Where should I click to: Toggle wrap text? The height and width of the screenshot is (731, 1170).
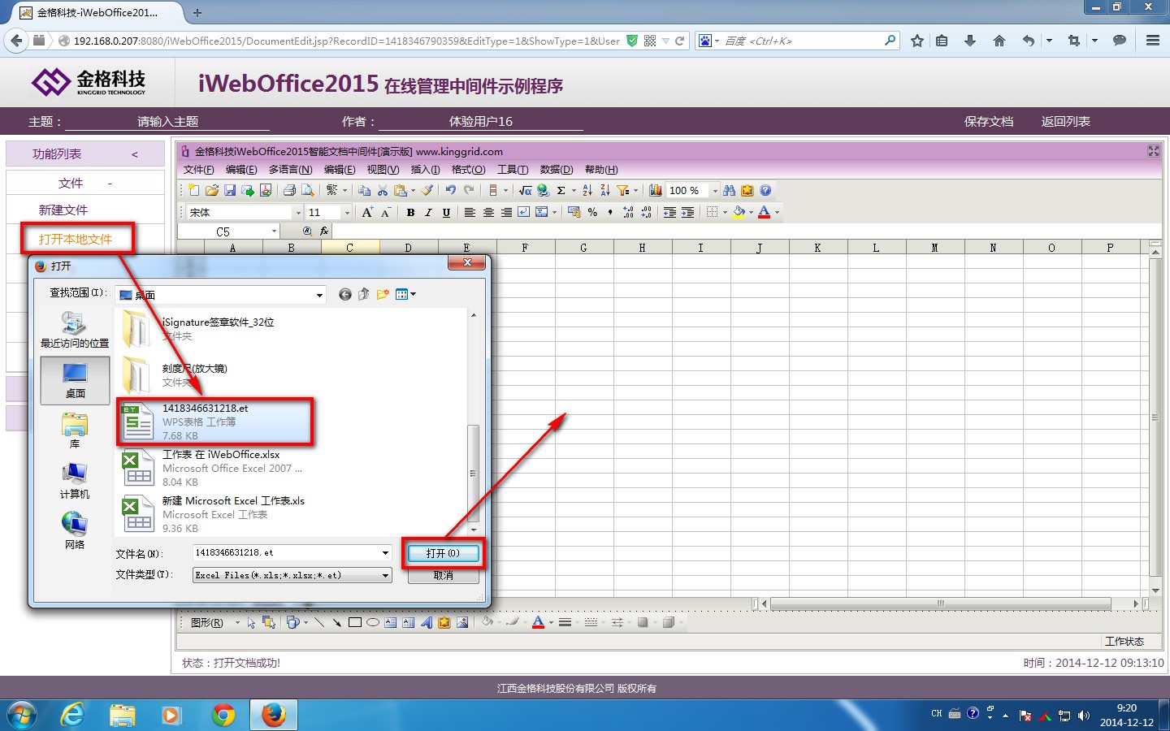click(x=523, y=212)
